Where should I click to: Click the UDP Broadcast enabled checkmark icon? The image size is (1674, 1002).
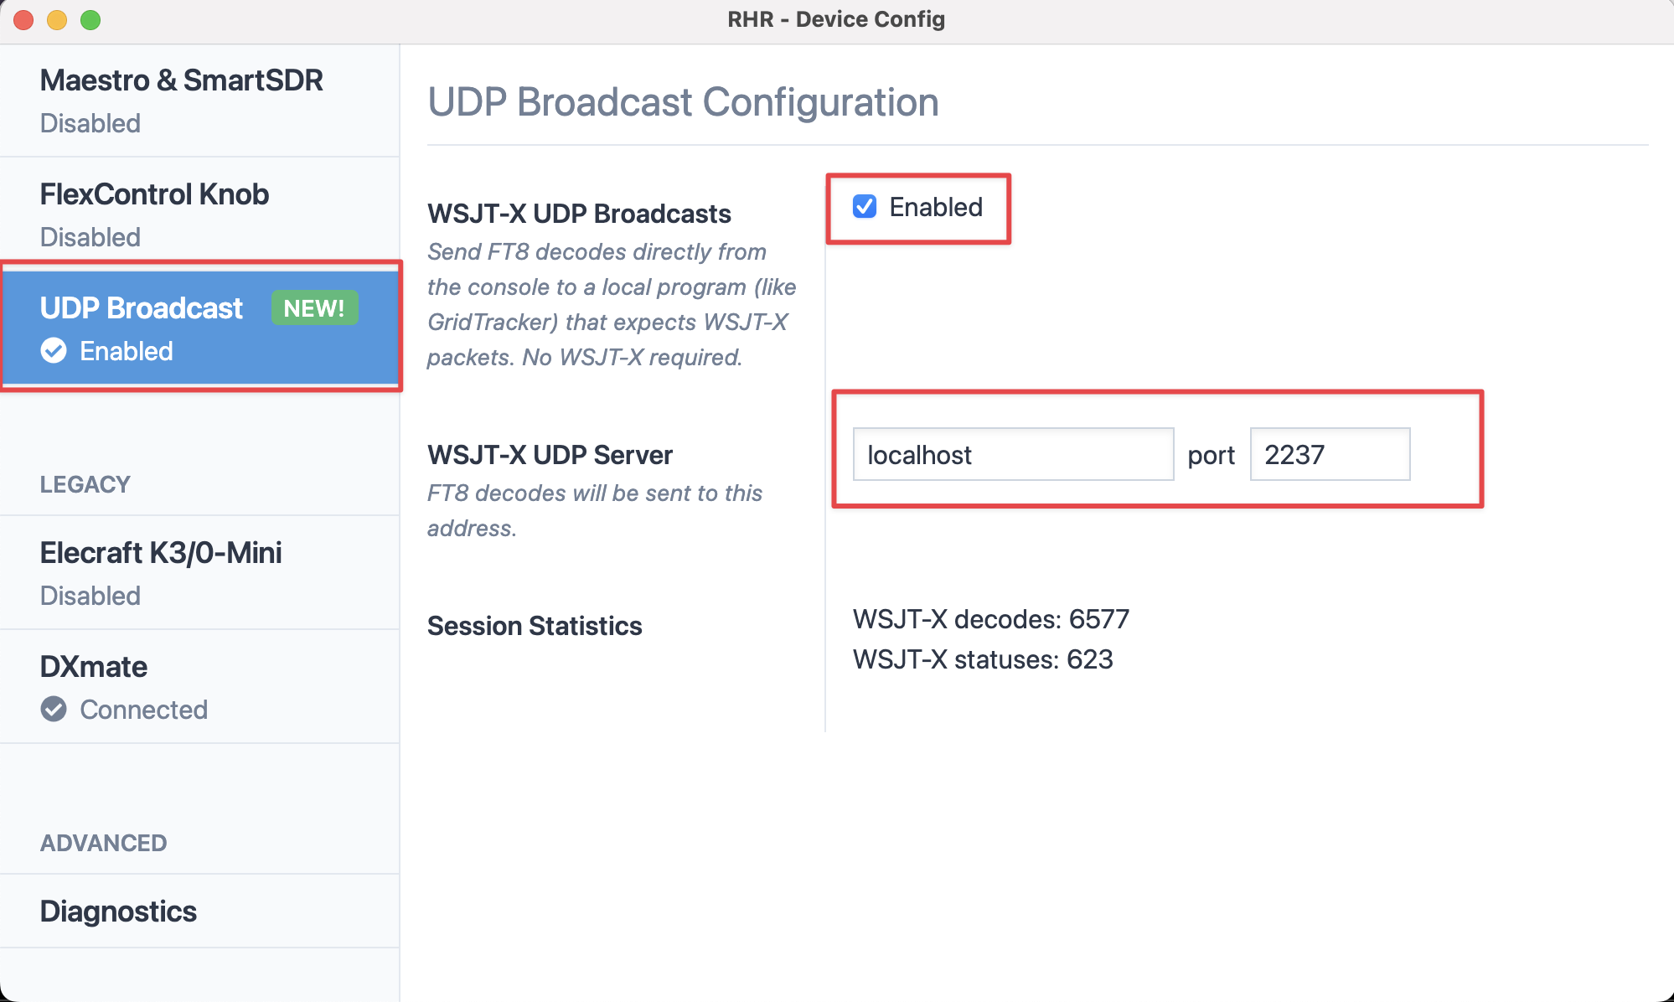click(x=54, y=351)
